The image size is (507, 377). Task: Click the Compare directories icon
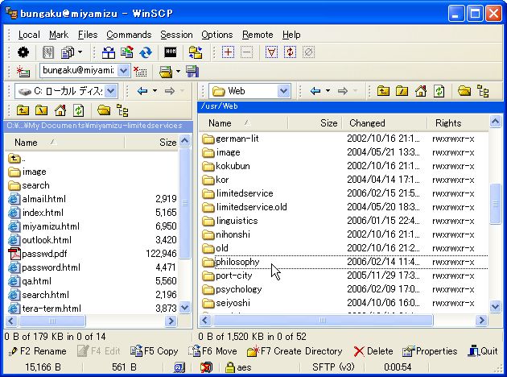tap(109, 52)
